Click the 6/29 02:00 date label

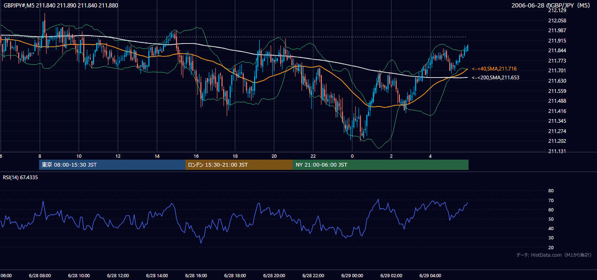click(391, 275)
